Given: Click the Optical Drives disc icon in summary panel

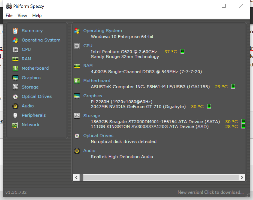Looking at the screenshot, I should [77, 136].
